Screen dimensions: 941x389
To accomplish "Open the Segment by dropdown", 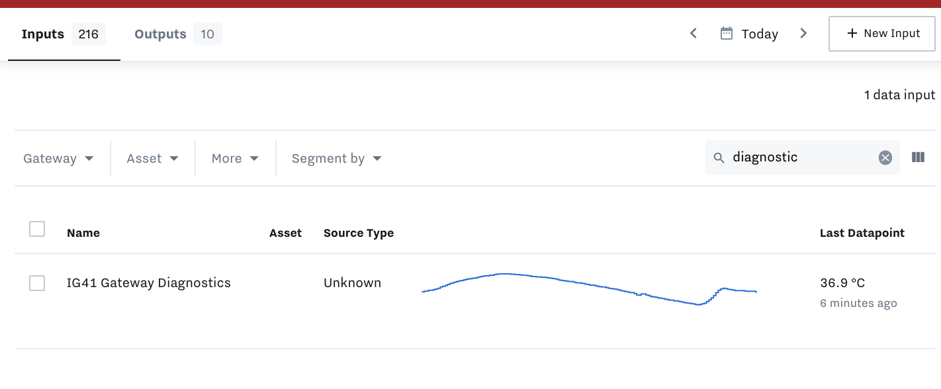I will 337,159.
